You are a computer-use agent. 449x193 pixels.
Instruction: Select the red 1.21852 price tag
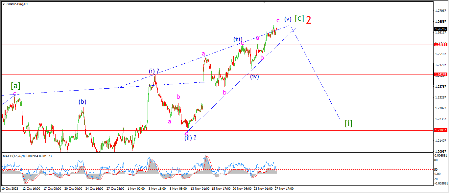[x=440, y=130]
